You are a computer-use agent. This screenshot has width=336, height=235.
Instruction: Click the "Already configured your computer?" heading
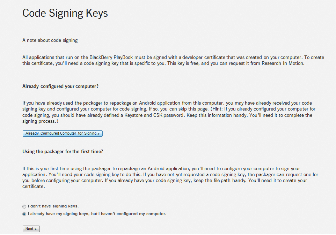pyautogui.click(x=60, y=86)
